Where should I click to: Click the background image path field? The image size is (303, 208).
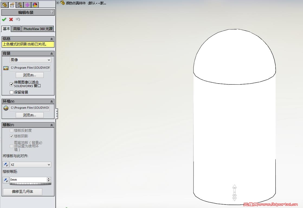click(30, 68)
